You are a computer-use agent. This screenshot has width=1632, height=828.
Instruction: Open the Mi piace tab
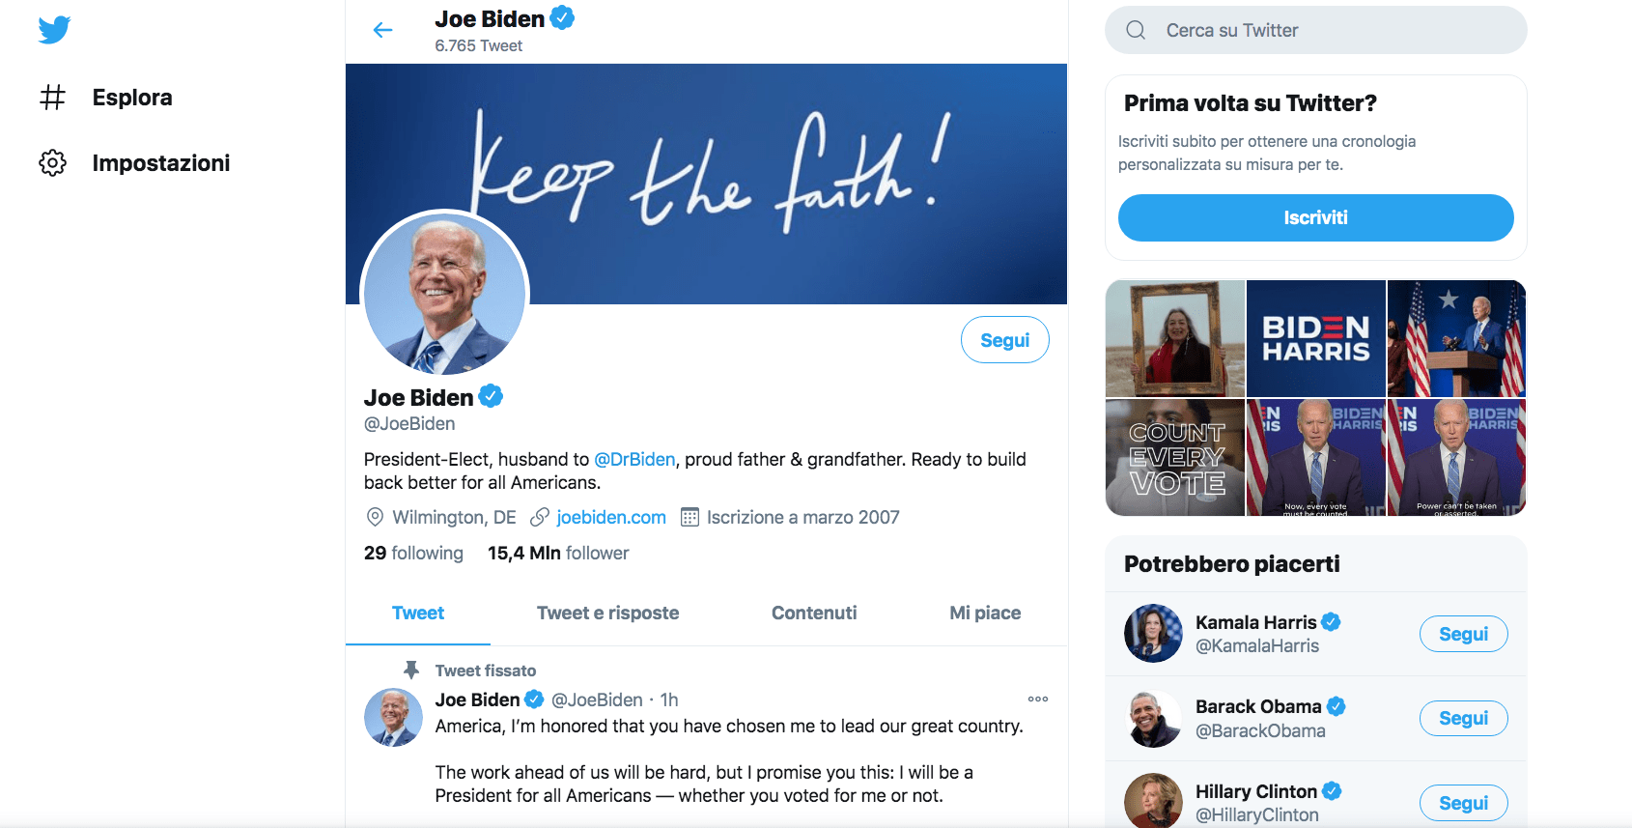[x=985, y=613]
